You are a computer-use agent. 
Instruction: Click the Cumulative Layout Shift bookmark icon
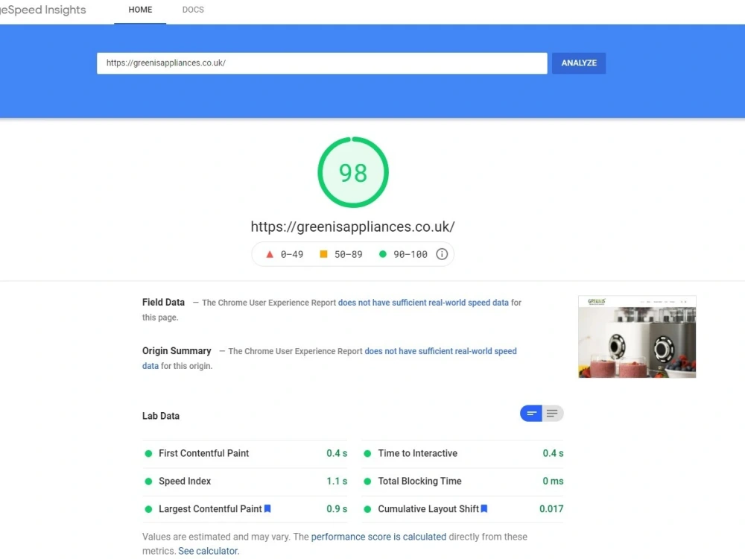pos(484,508)
